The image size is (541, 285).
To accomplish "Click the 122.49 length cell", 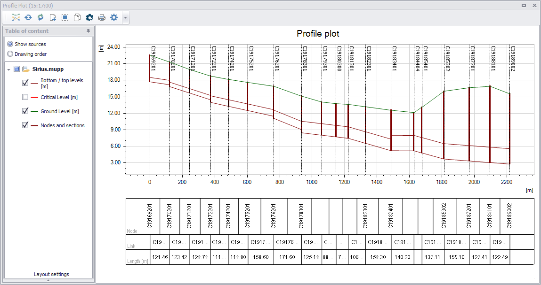I will click(500, 257).
